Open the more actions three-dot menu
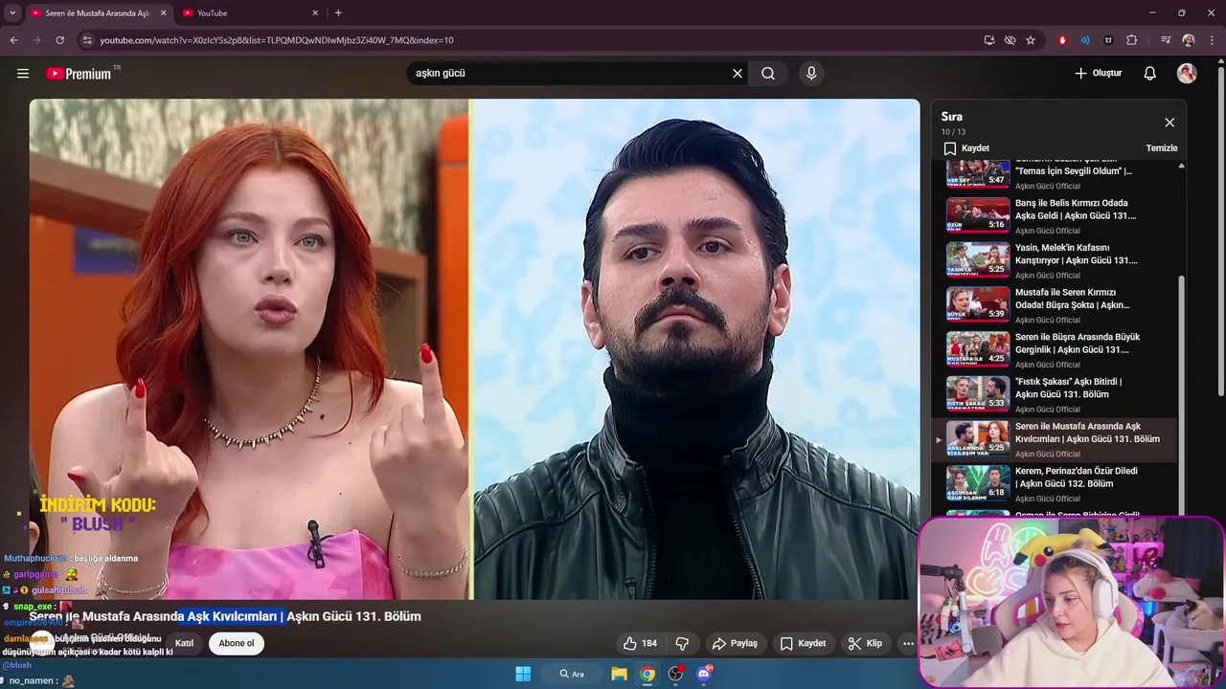 [x=908, y=644]
